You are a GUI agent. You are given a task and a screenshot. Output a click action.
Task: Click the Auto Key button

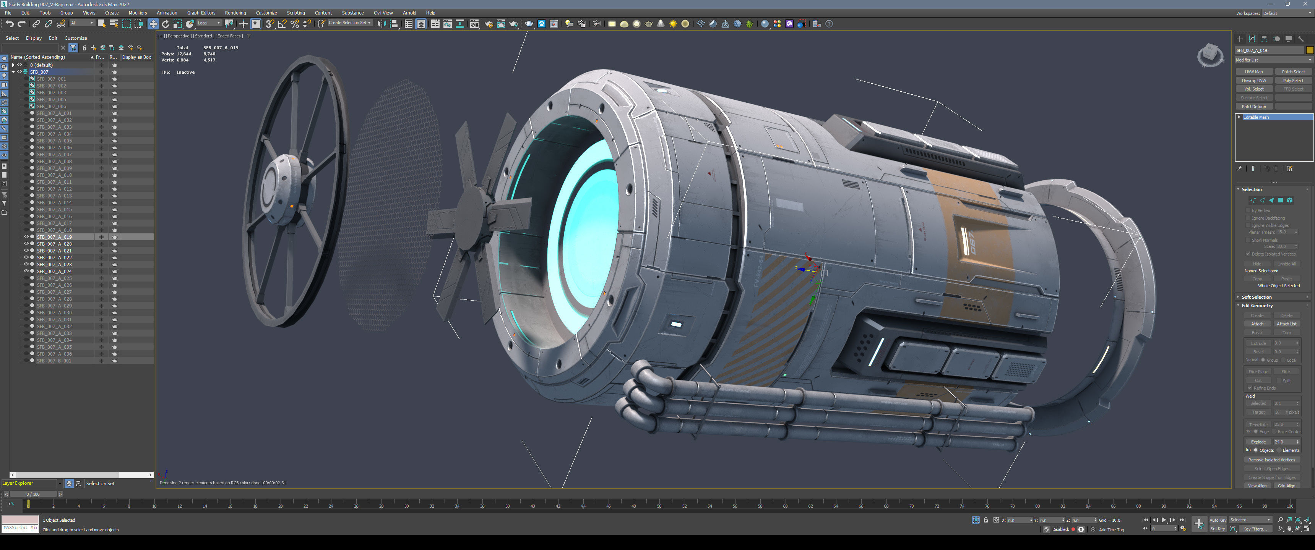1218,521
